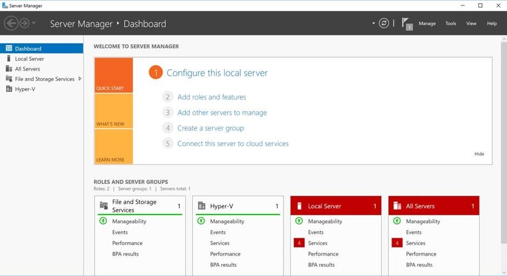The image size is (507, 276).
Task: Click the Local Server tile icon
Action: point(300,206)
